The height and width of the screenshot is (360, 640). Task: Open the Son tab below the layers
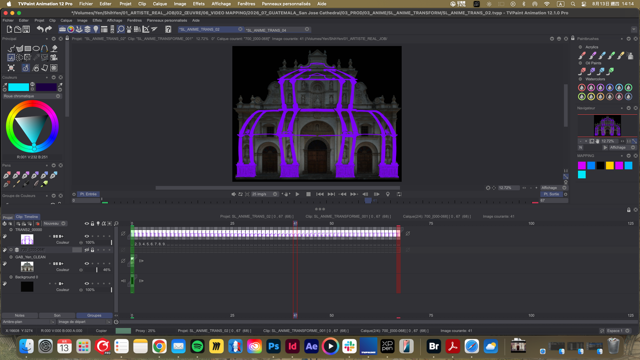tap(57, 316)
